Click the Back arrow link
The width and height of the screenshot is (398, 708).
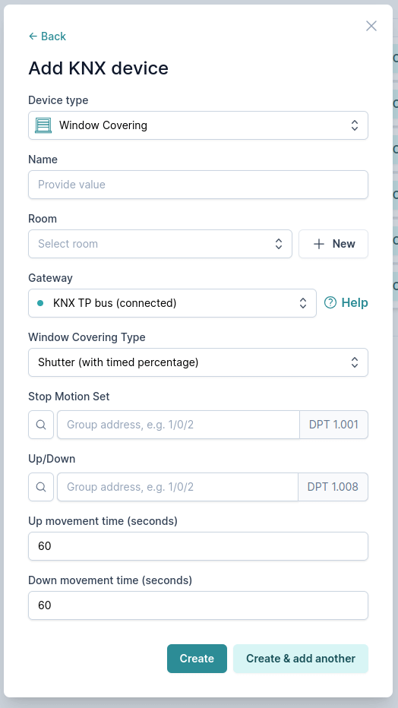pos(47,36)
